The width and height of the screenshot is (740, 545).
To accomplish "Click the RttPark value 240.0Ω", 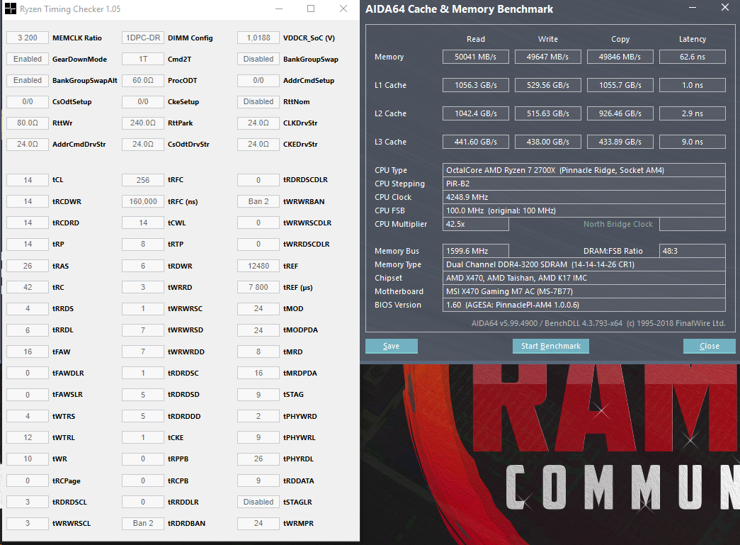I will pyautogui.click(x=143, y=123).
